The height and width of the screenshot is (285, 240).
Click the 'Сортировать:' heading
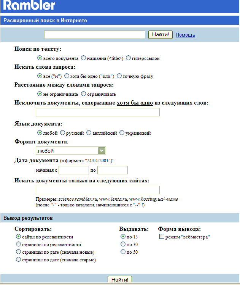(33, 229)
